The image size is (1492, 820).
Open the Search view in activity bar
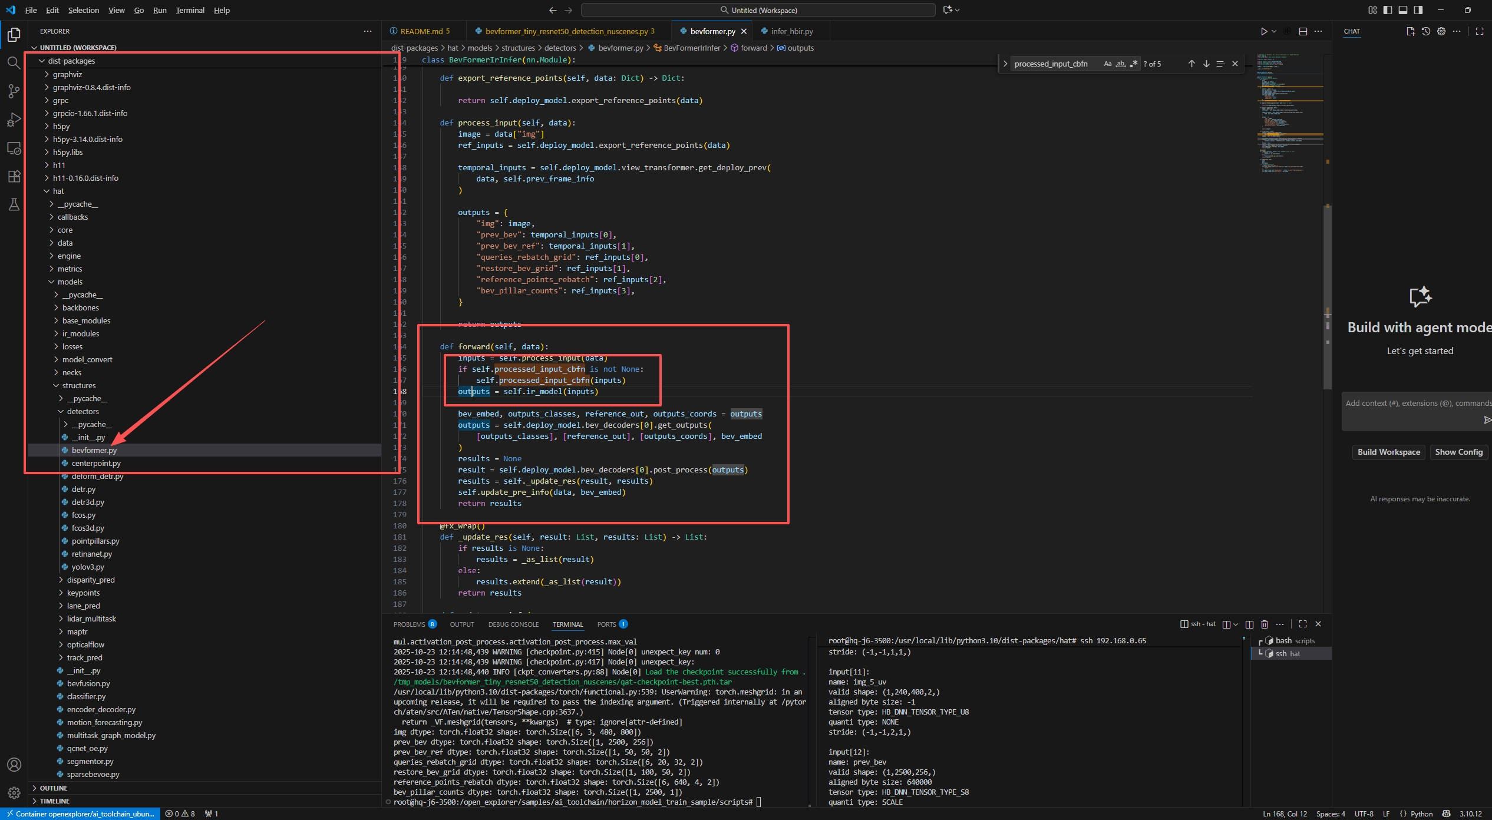point(14,62)
